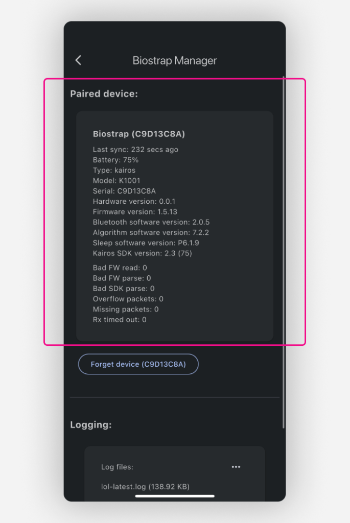
Task: Tap the Biostrap Manager title
Action: point(175,60)
